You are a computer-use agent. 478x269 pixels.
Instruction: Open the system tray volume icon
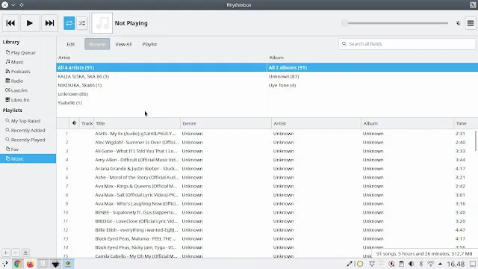point(411,264)
